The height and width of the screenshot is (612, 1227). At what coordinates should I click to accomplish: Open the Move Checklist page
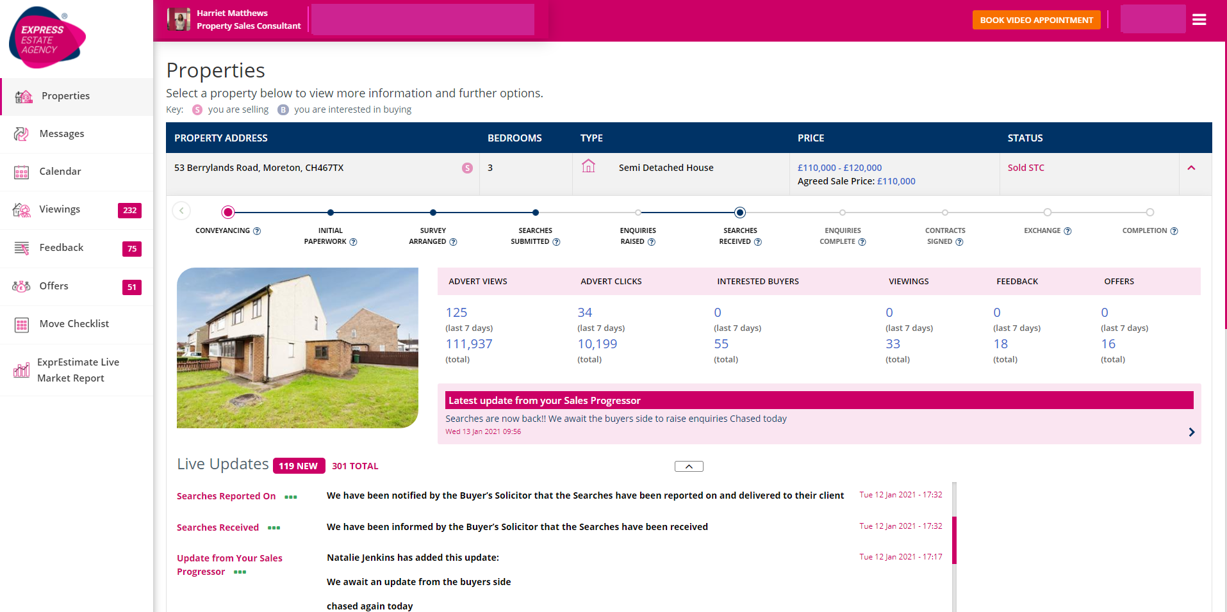(77, 324)
